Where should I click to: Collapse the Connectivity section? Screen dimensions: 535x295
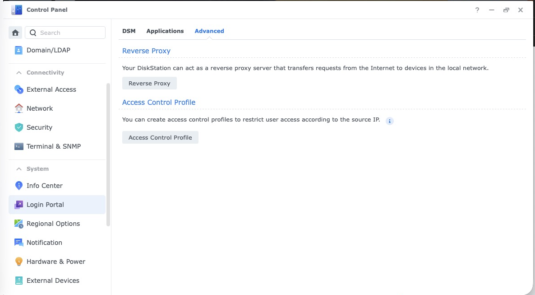point(19,73)
